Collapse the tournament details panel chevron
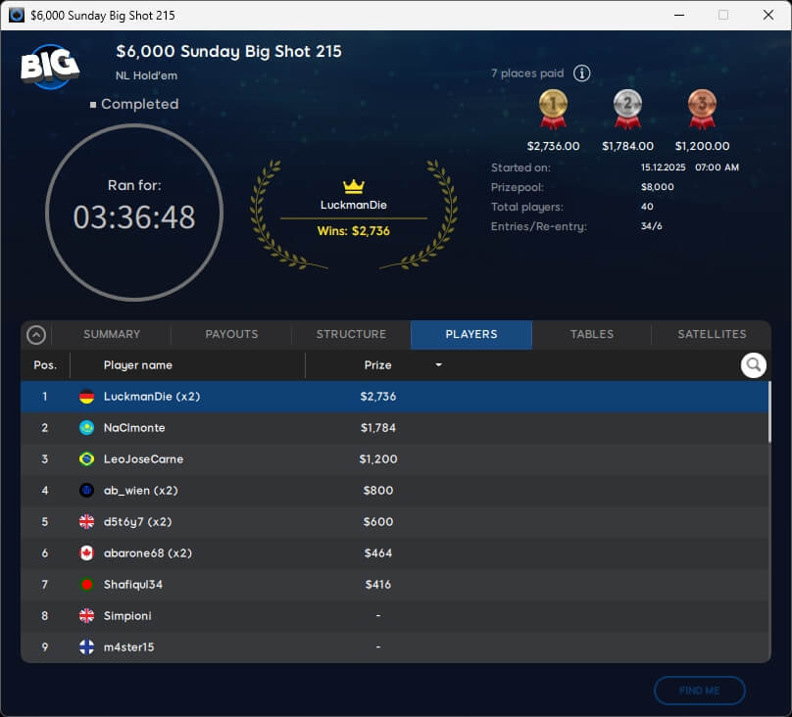The height and width of the screenshot is (717, 792). click(x=36, y=335)
